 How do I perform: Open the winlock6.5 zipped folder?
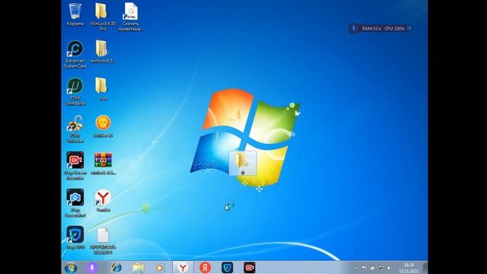[103, 51]
